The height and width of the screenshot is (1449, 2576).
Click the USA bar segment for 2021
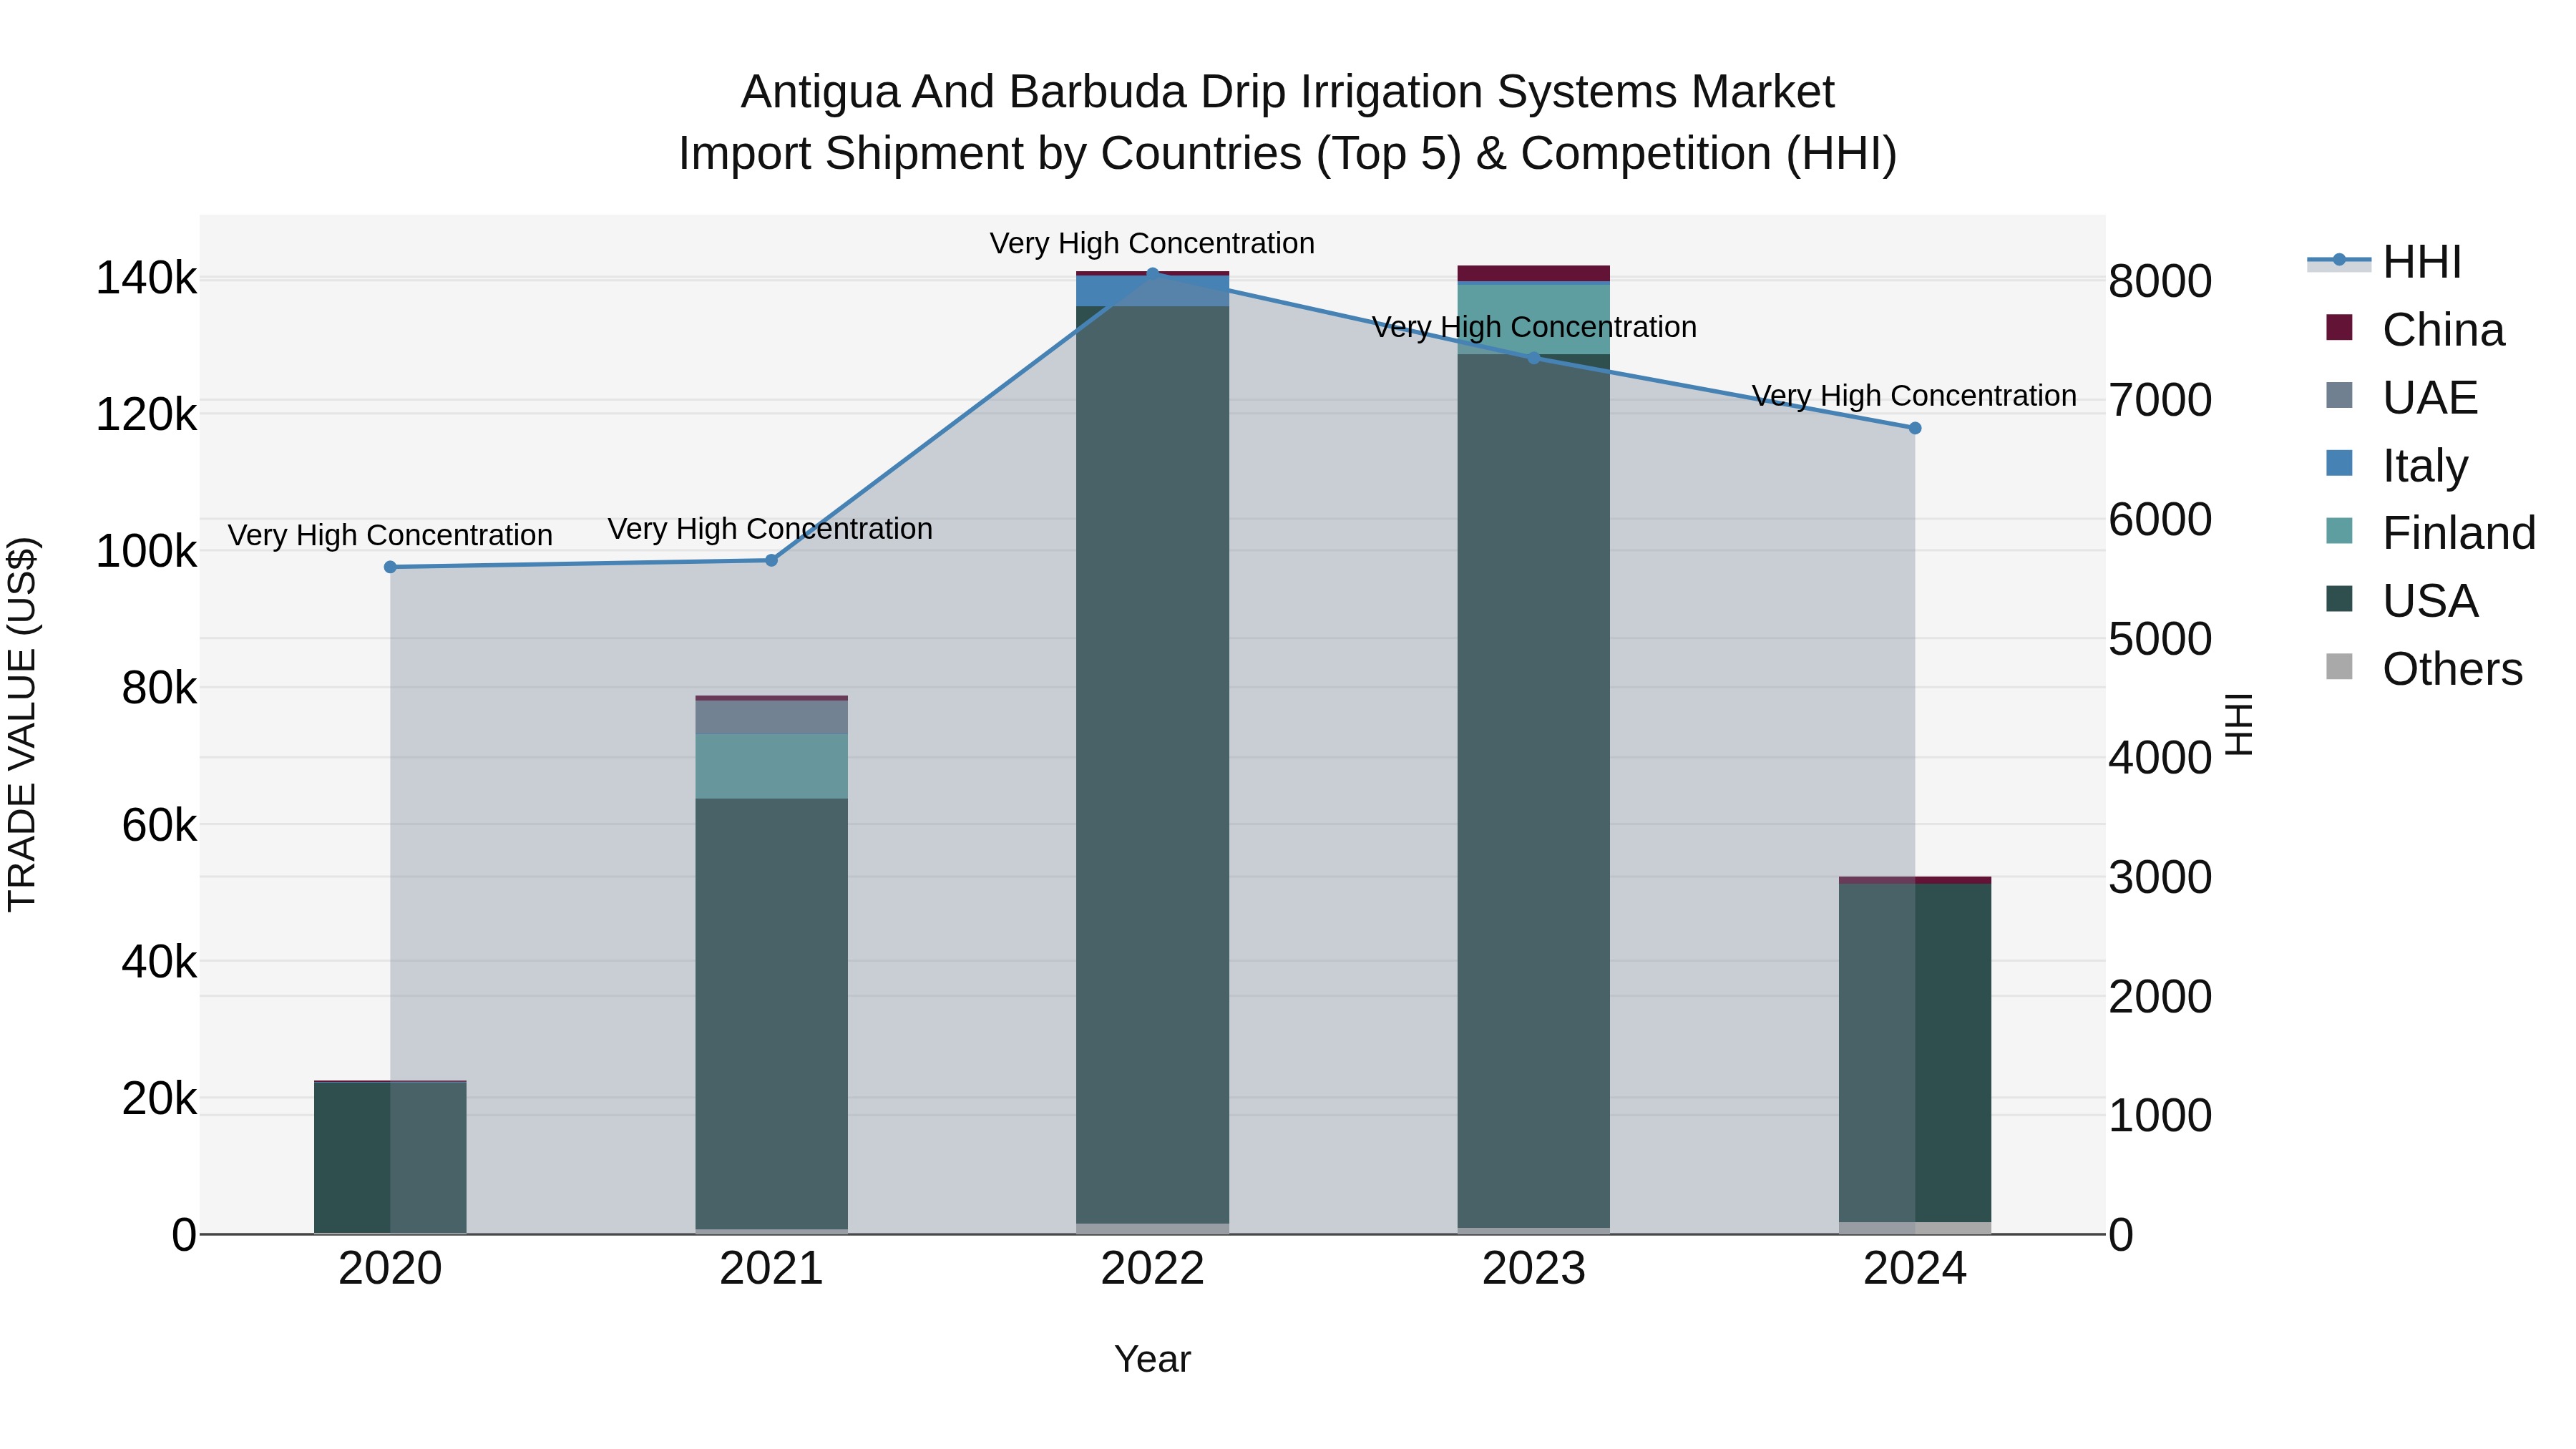pyautogui.click(x=771, y=1013)
